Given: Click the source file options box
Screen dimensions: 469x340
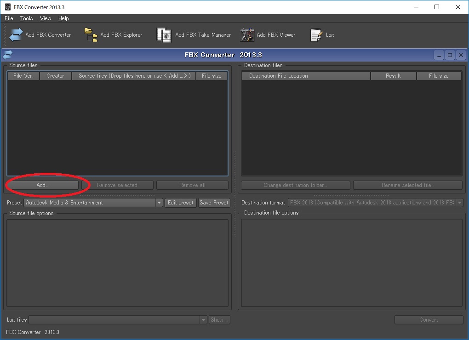Looking at the screenshot, I should 118,263.
